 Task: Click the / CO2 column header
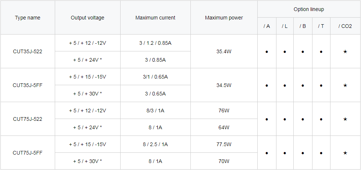click(345, 26)
